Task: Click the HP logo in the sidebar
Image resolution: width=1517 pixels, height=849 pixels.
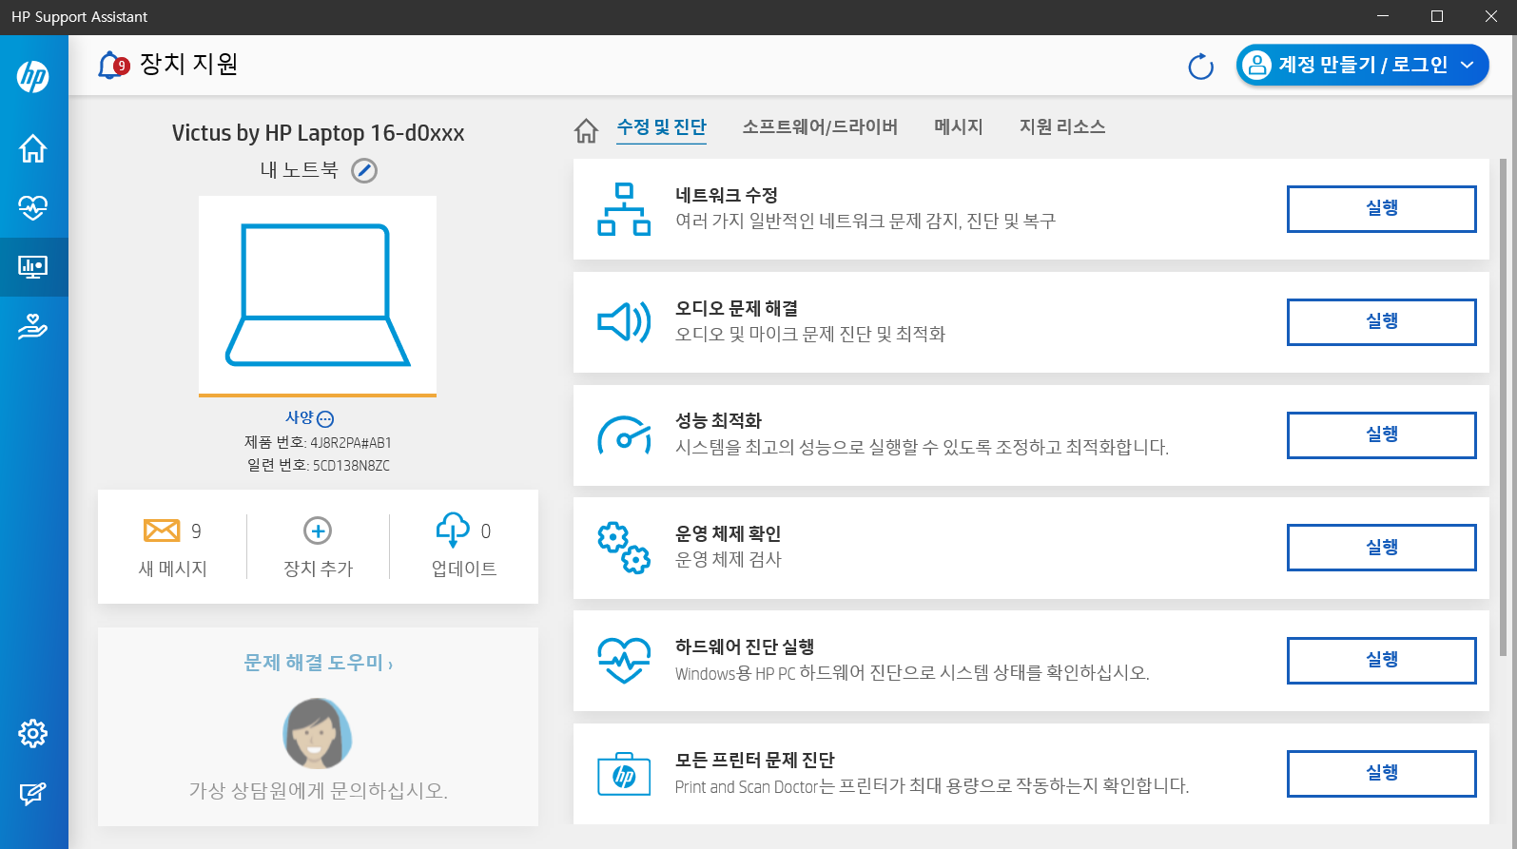Action: coord(33,76)
